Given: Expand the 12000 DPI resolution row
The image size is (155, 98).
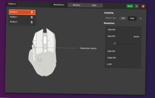Looking at the screenshot, I should 123,58.
